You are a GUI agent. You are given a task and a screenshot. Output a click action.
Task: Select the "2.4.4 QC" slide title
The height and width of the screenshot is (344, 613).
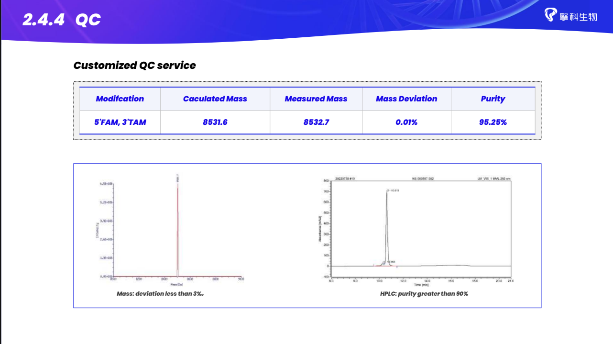coord(62,20)
